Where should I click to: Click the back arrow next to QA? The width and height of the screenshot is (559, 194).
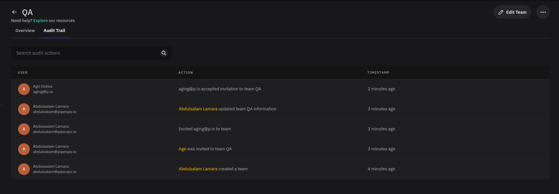click(x=14, y=12)
